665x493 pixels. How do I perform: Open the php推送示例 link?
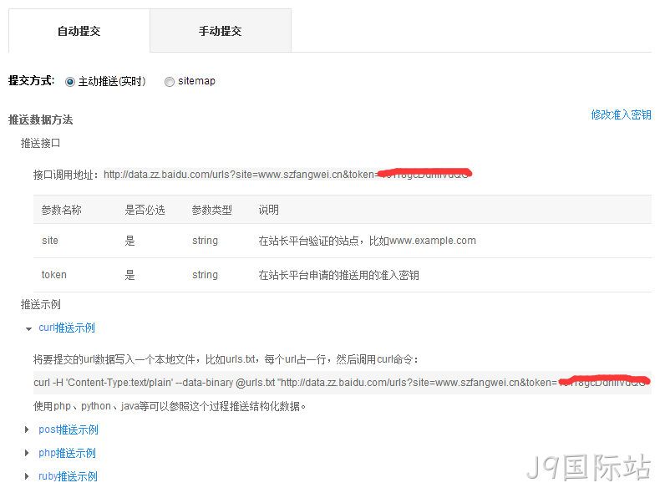coord(67,453)
